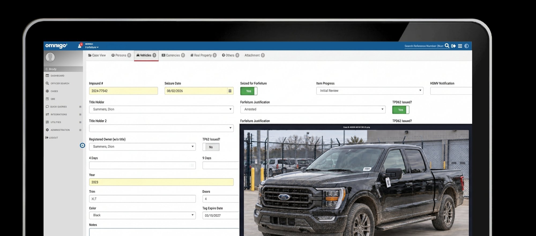Open the hamburger menu icon
Viewport: 536px width, 236px height.
(x=460, y=46)
